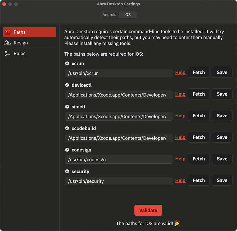Open the Paths section label
This screenshot has height=231, width=237.
pos(20,32)
